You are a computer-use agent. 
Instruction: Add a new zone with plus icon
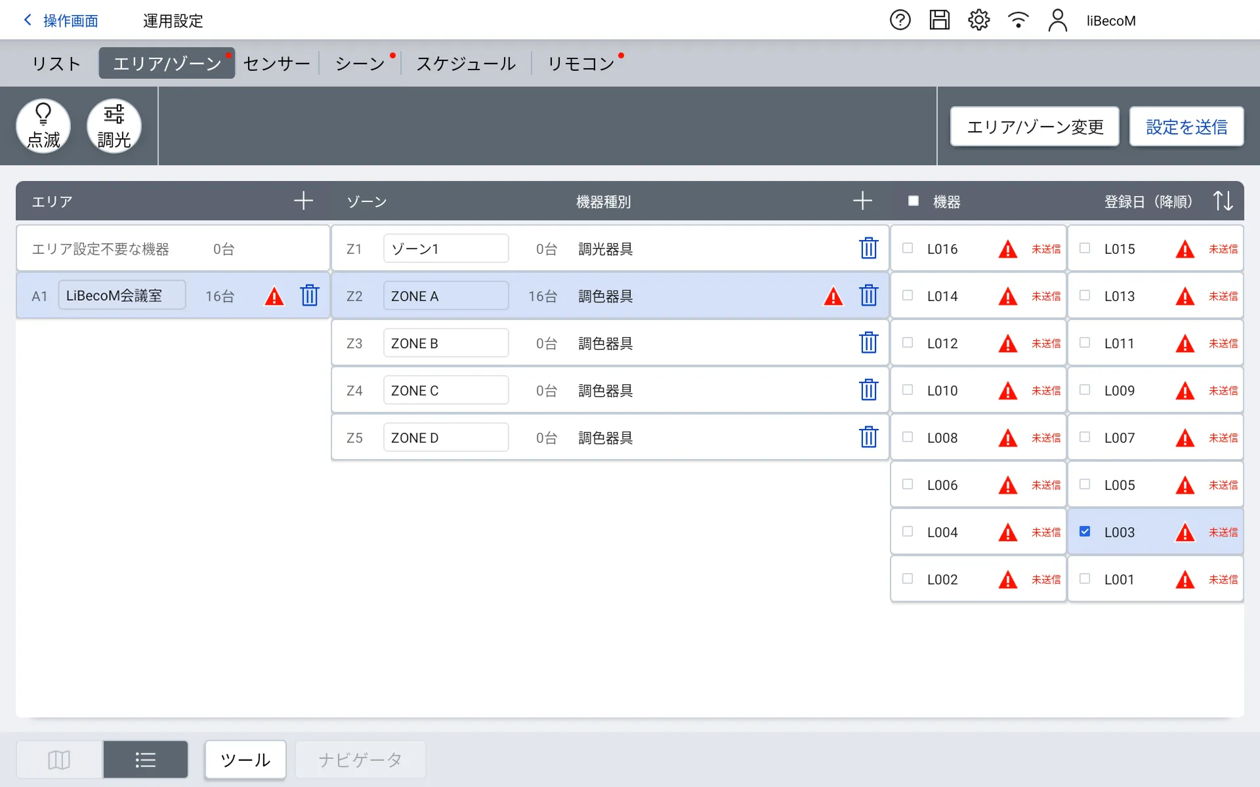coord(862,201)
